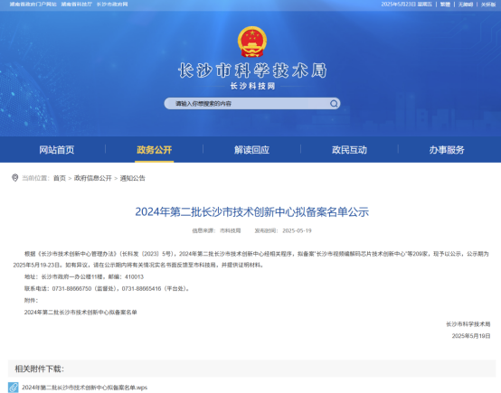The image size is (501, 393).
Task: Switch to 繁體 traditional Chinese
Action: tap(445, 5)
